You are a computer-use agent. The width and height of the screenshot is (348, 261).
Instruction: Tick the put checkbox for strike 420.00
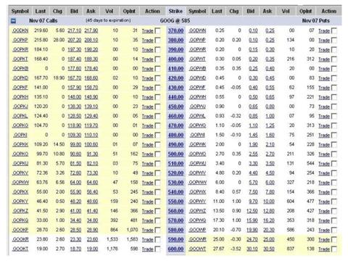[x=334, y=78]
